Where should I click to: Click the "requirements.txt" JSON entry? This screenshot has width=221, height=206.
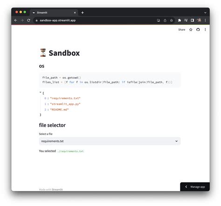point(65,98)
